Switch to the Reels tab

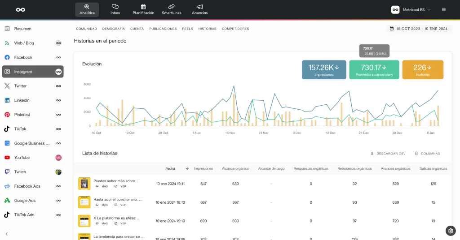(187, 29)
